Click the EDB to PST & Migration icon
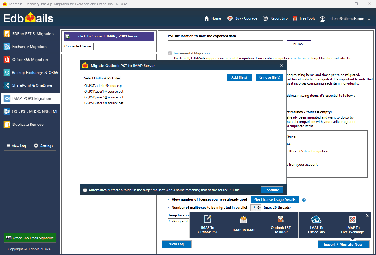The height and width of the screenshot is (255, 376). (x=7, y=34)
